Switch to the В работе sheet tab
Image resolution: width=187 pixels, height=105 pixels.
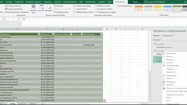[22, 104]
